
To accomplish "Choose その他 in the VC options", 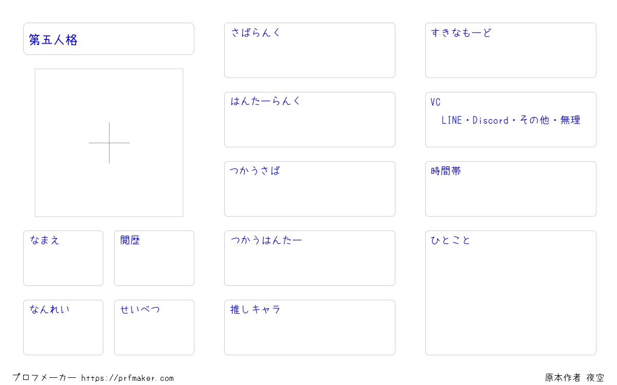I will pos(534,120).
